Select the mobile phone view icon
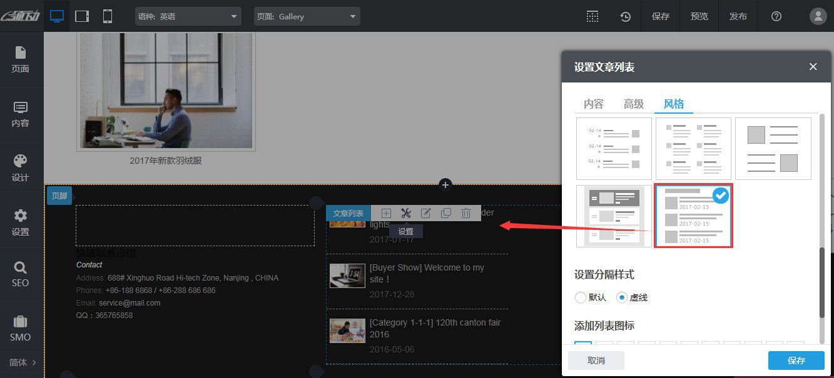 click(x=108, y=16)
